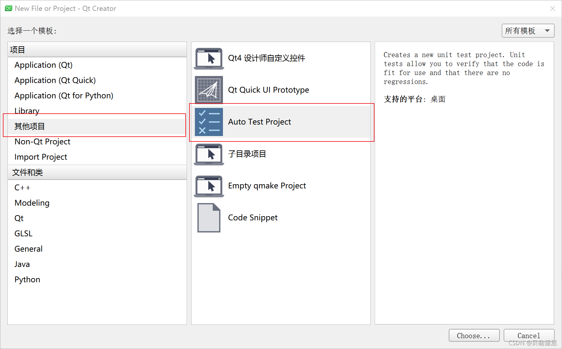Click the Auto Test Project checklist icon
This screenshot has height=349, width=562.
209,122
